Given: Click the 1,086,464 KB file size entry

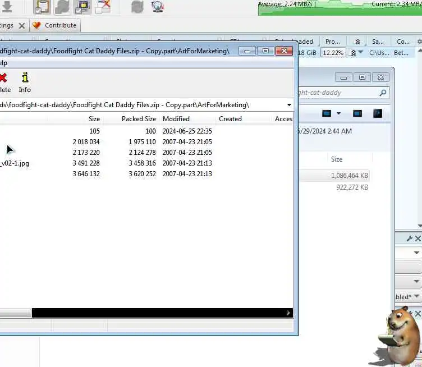Looking at the screenshot, I should [350, 176].
